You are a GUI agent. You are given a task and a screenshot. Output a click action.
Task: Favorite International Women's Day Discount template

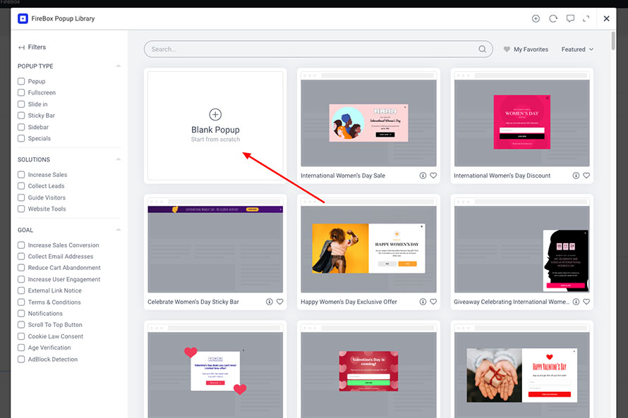coord(586,176)
